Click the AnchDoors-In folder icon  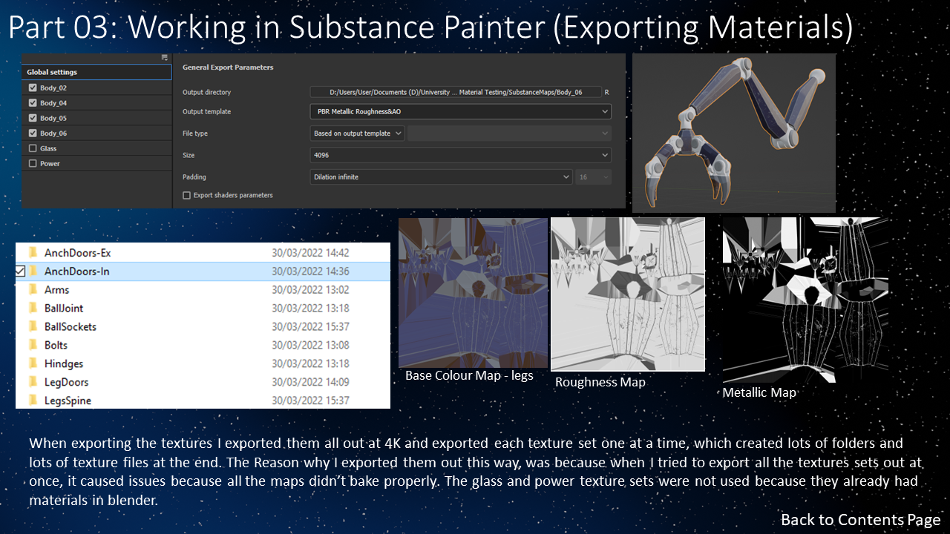tap(33, 271)
